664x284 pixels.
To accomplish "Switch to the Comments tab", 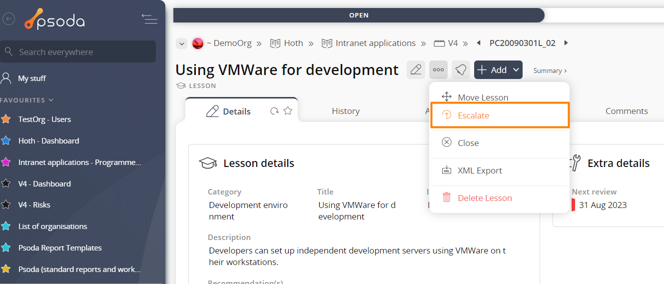I will click(x=627, y=111).
